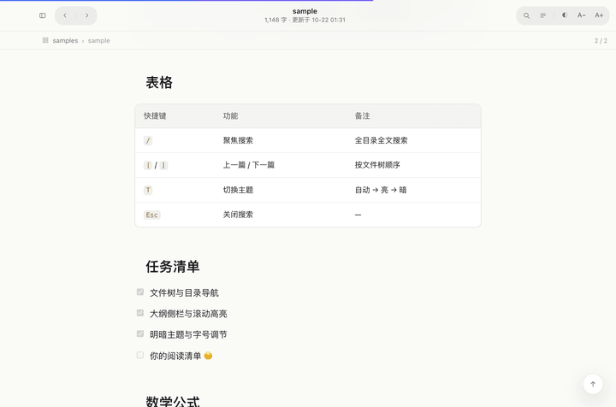Open the samples breadcrumb folder
The image size is (616, 407).
(65, 40)
